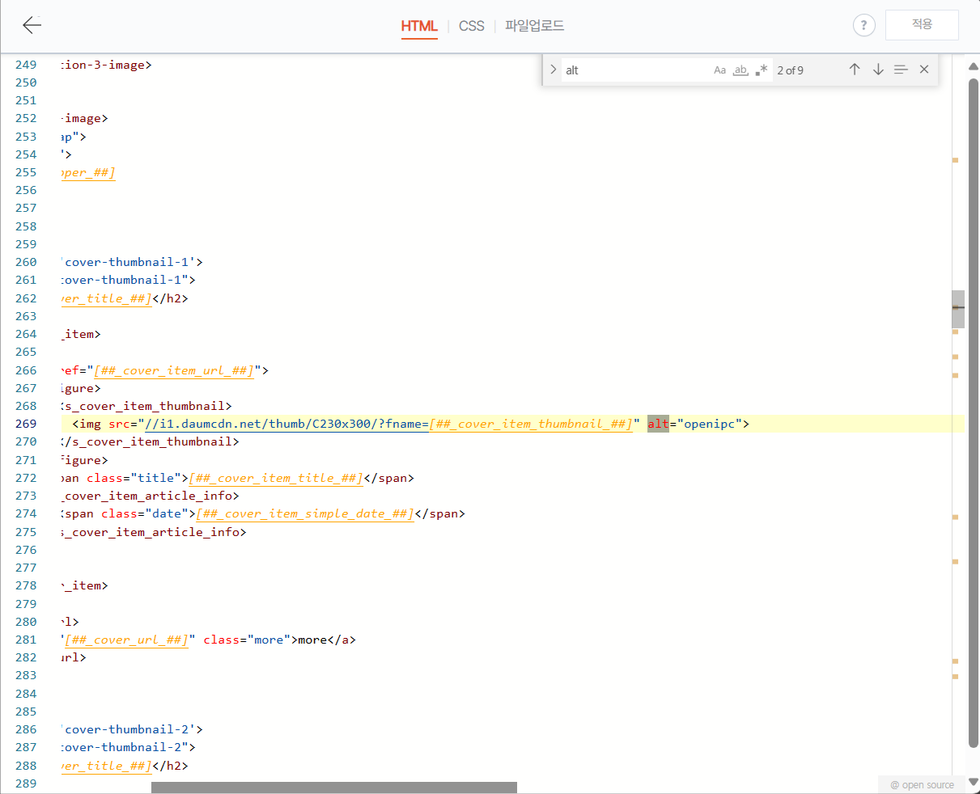Click 'cover-thumbnail-1' text on line 260

point(130,262)
